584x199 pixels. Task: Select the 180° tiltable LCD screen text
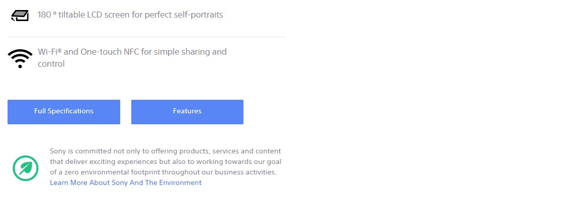click(130, 15)
